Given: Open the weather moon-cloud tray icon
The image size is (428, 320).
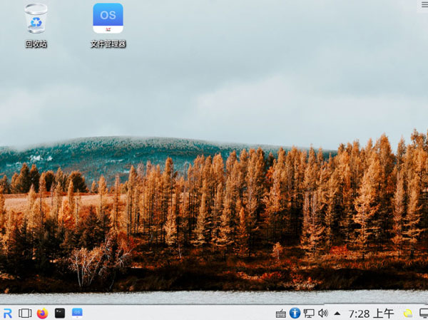Looking at the screenshot, I should coord(408,314).
